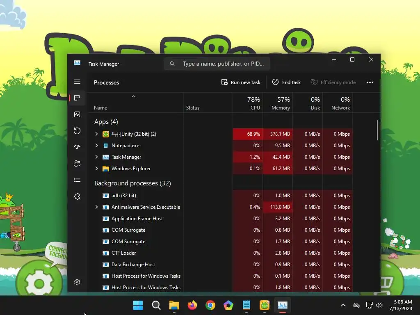Launch Firefox from the taskbar
This screenshot has height=315, width=420.
click(192, 305)
